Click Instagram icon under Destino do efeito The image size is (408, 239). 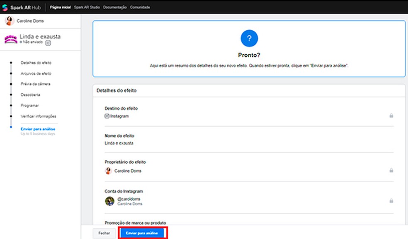click(107, 116)
